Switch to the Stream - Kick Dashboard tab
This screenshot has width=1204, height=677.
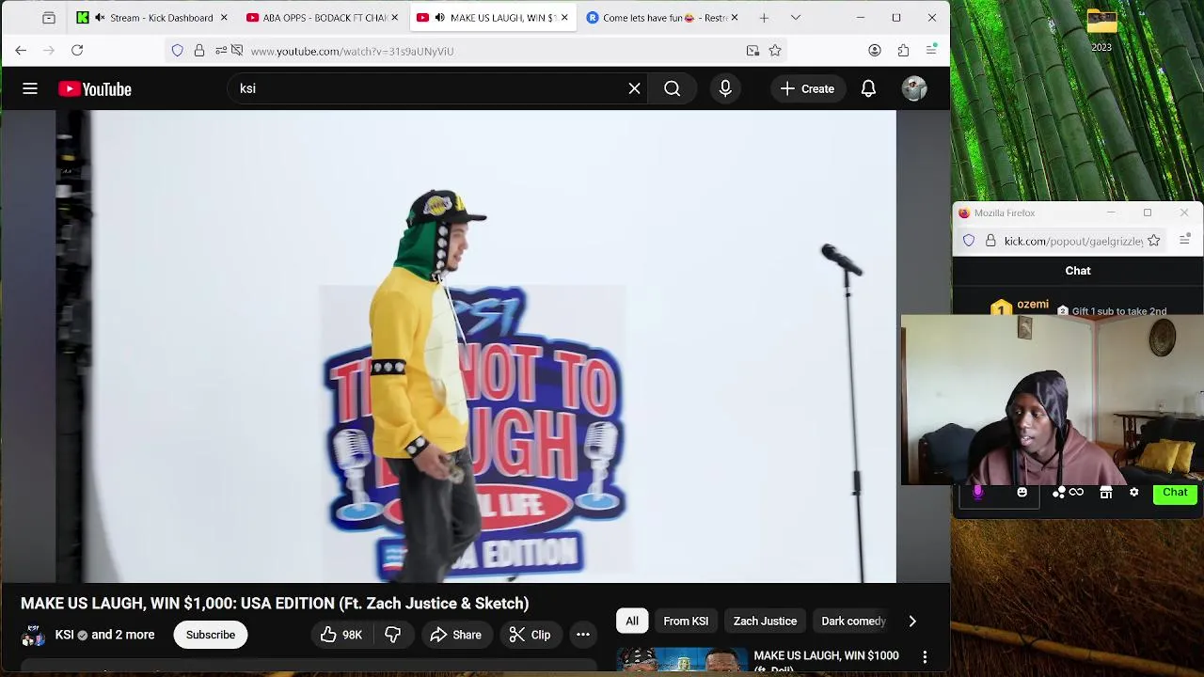click(x=150, y=18)
